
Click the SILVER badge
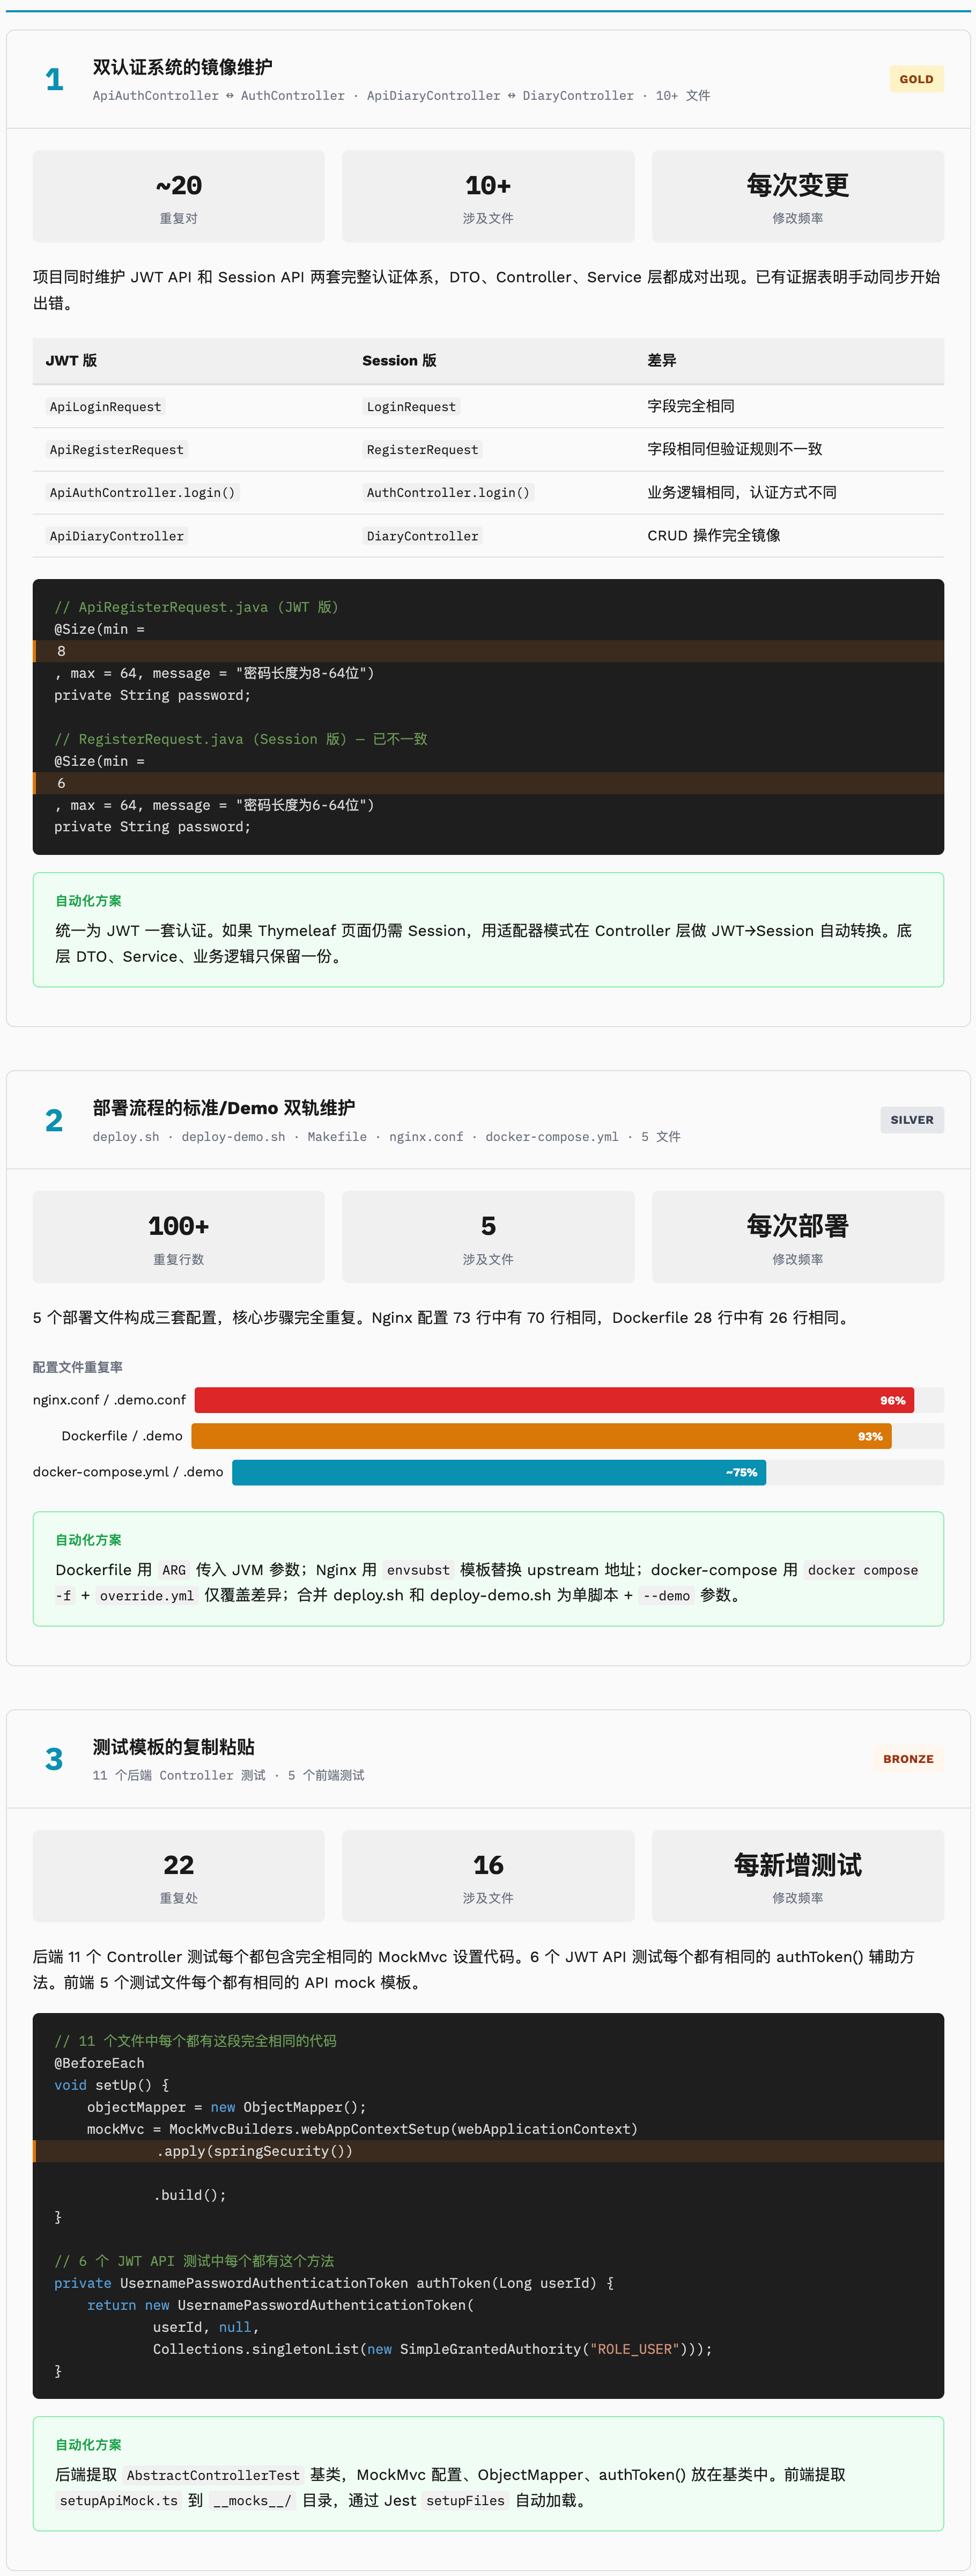tap(911, 1120)
